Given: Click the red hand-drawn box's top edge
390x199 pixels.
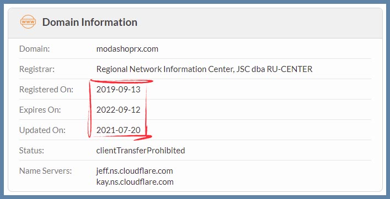Looking at the screenshot, I should pos(121,81).
